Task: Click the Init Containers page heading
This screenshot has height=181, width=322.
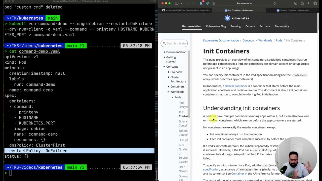Action: [x=226, y=51]
